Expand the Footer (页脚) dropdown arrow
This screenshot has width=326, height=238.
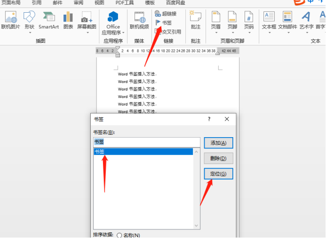[x=233, y=33]
